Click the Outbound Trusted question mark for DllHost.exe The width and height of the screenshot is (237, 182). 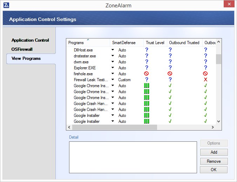pos(170,50)
